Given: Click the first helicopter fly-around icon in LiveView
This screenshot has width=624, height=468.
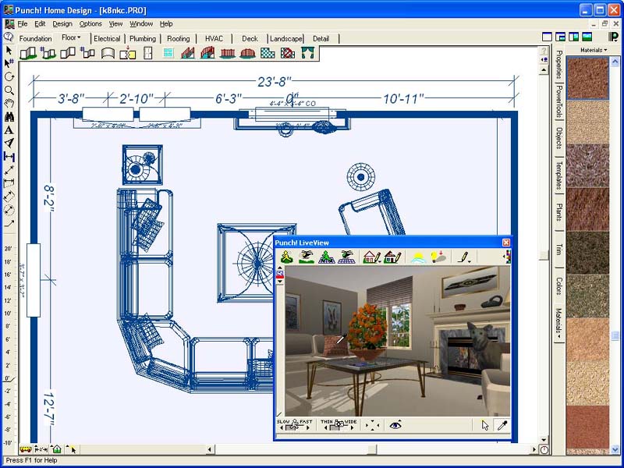Looking at the screenshot, I should pyautogui.click(x=306, y=257).
